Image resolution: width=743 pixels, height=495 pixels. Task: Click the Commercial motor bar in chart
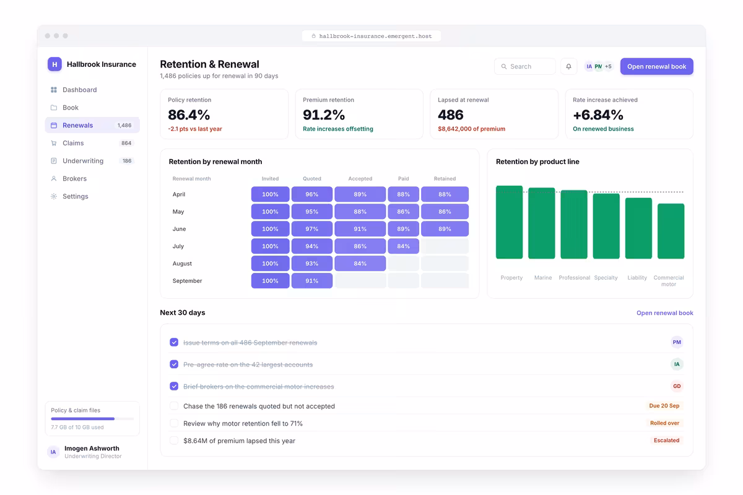click(x=671, y=231)
